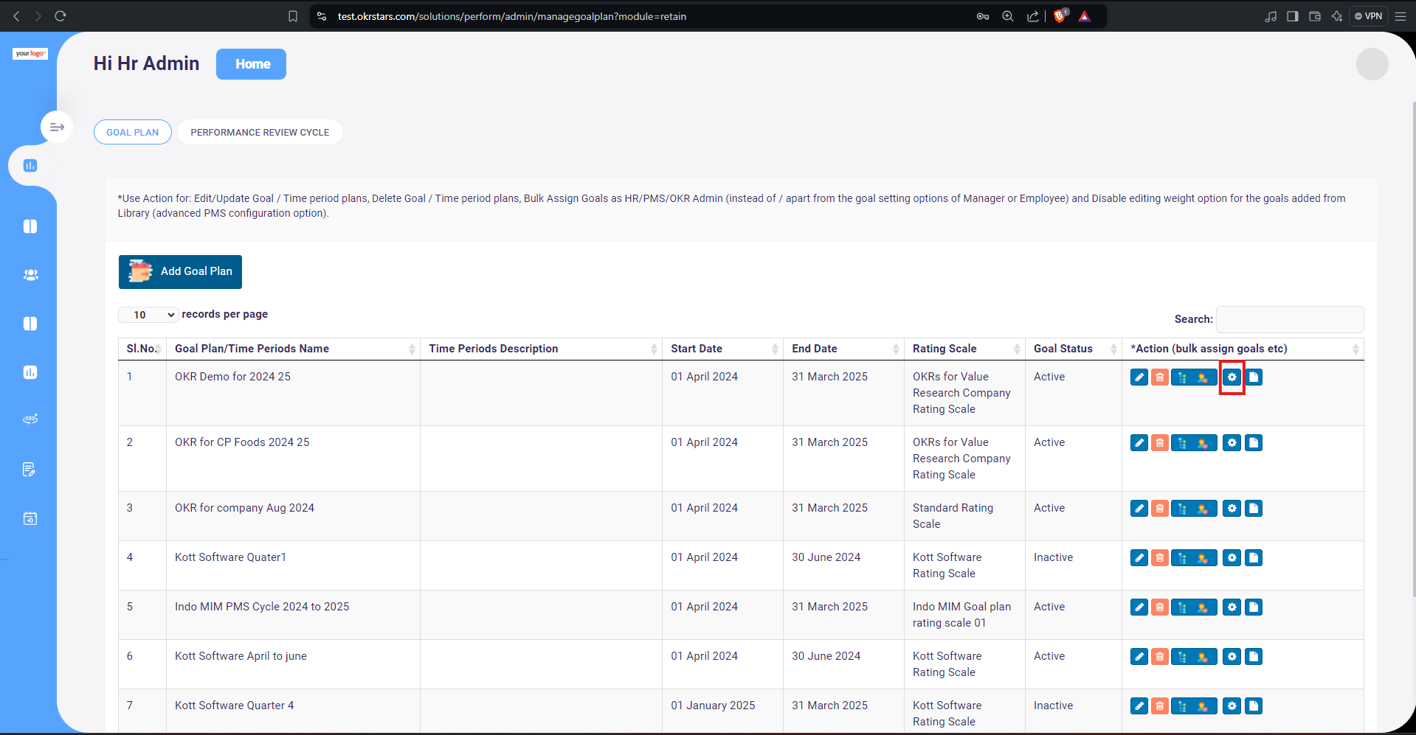Viewport: 1416px width, 735px height.
Task: Click Inactive status of Kott Software Quater1
Action: pyautogui.click(x=1053, y=557)
